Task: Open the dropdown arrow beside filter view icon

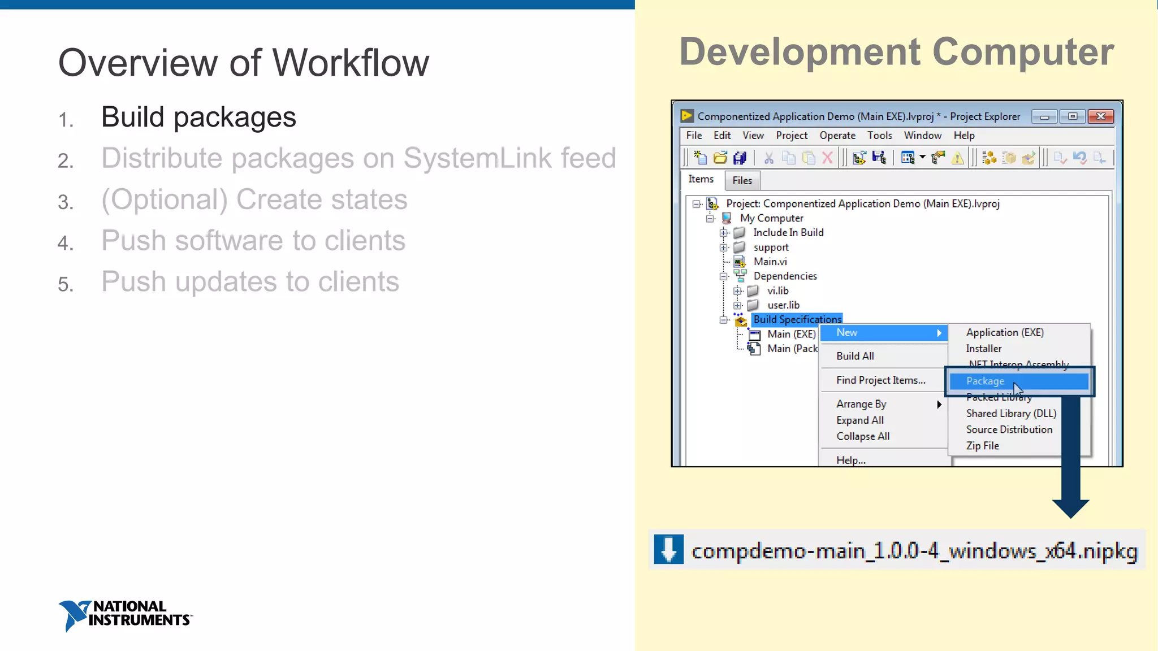Action: coord(922,157)
